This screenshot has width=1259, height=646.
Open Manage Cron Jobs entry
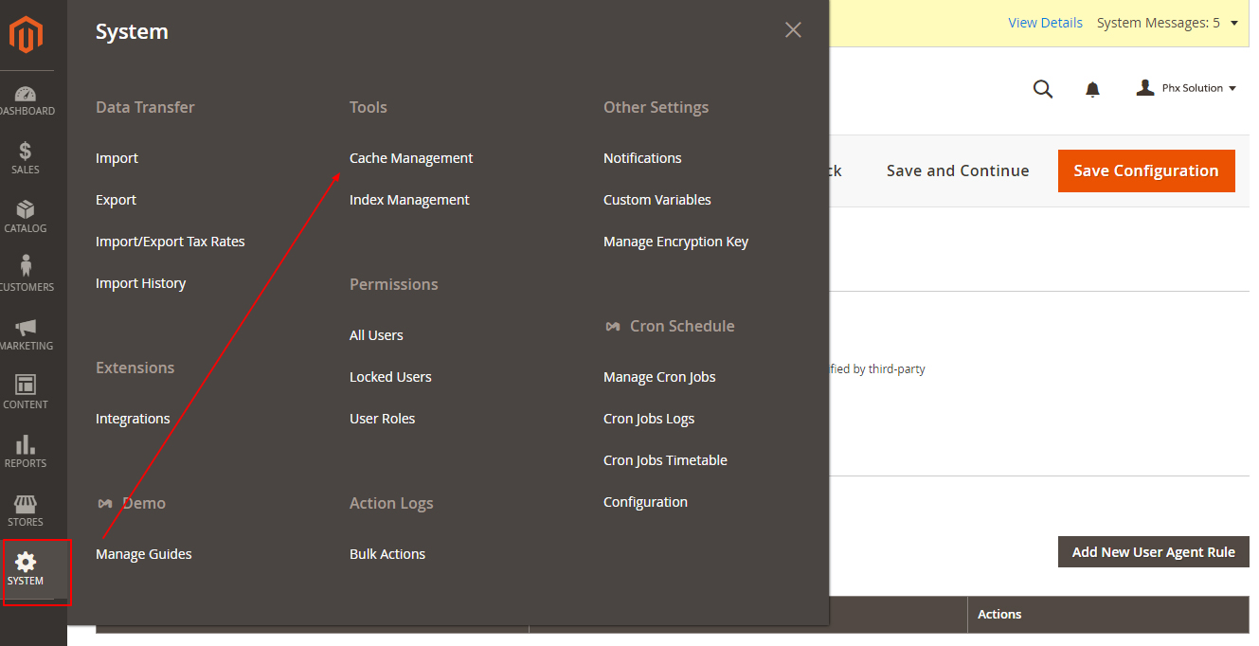coord(659,377)
